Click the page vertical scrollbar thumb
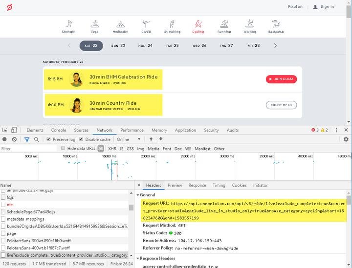 (x=349, y=11)
